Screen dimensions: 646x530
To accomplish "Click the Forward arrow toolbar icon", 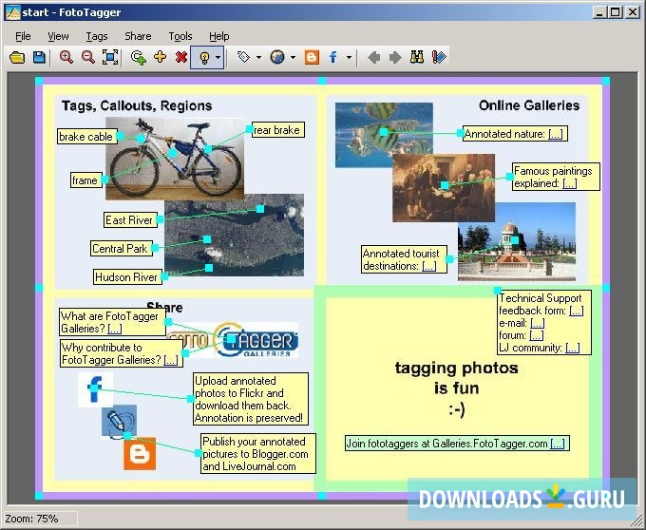I will (x=395, y=57).
